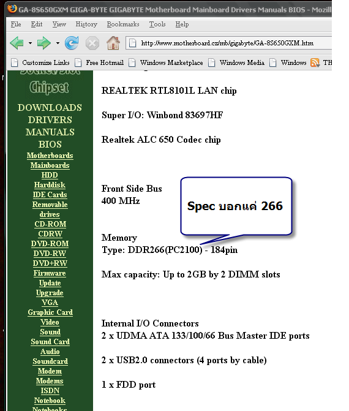The height and width of the screenshot is (411, 349).
Task: Click the text 'Super I/O: Winbond 83697HF'
Action: (x=162, y=115)
